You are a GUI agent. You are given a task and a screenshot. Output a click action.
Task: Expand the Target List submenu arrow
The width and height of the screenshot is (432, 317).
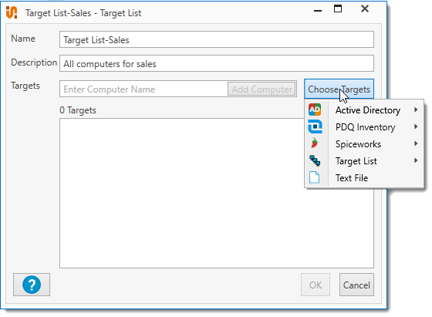pyautogui.click(x=416, y=160)
